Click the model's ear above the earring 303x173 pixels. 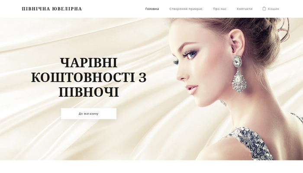tap(237, 42)
